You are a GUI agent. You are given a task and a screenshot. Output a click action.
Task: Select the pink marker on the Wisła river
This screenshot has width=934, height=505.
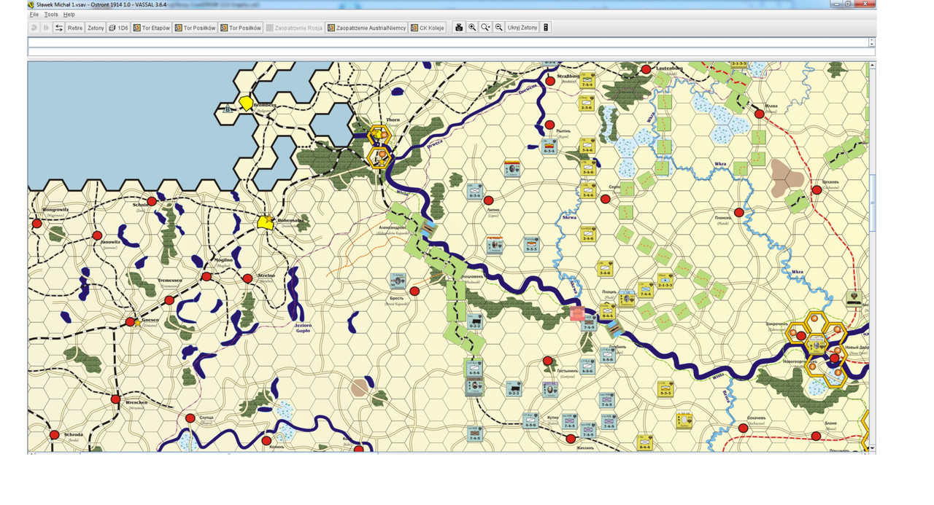(578, 313)
